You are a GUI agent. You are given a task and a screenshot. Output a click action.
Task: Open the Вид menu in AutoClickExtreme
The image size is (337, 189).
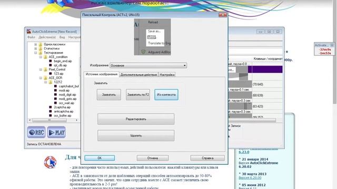[62, 37]
